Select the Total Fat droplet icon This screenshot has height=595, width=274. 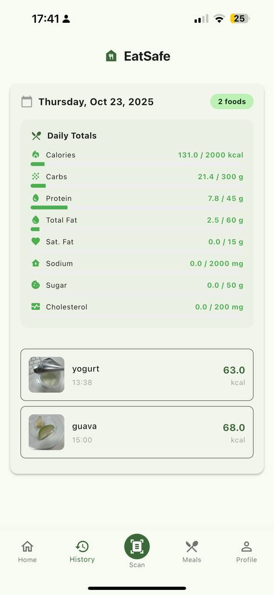pos(36,220)
